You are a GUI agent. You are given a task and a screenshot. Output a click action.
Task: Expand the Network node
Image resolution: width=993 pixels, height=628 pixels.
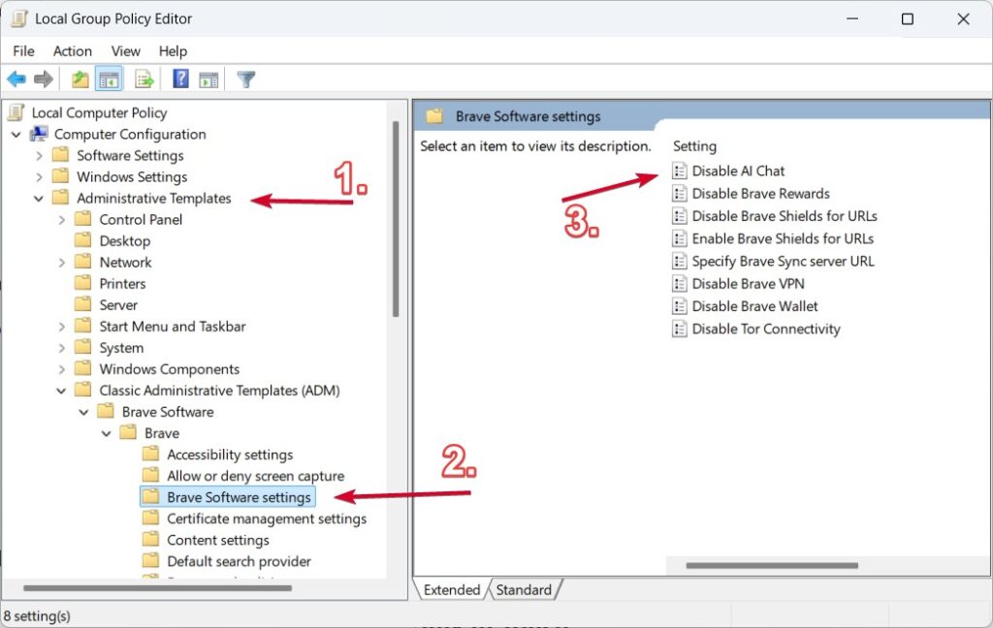(x=61, y=262)
